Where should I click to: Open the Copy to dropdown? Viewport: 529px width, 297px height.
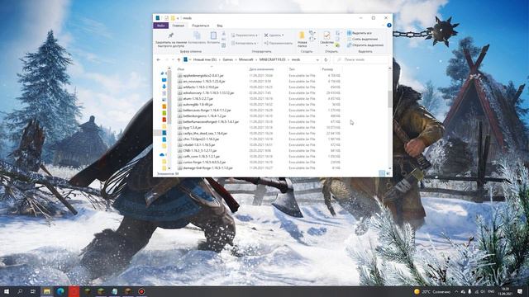244,43
